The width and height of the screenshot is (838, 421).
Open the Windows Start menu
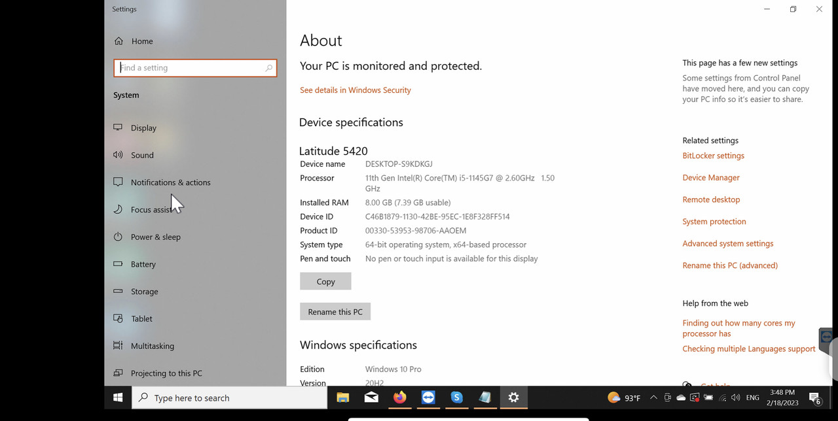(118, 397)
